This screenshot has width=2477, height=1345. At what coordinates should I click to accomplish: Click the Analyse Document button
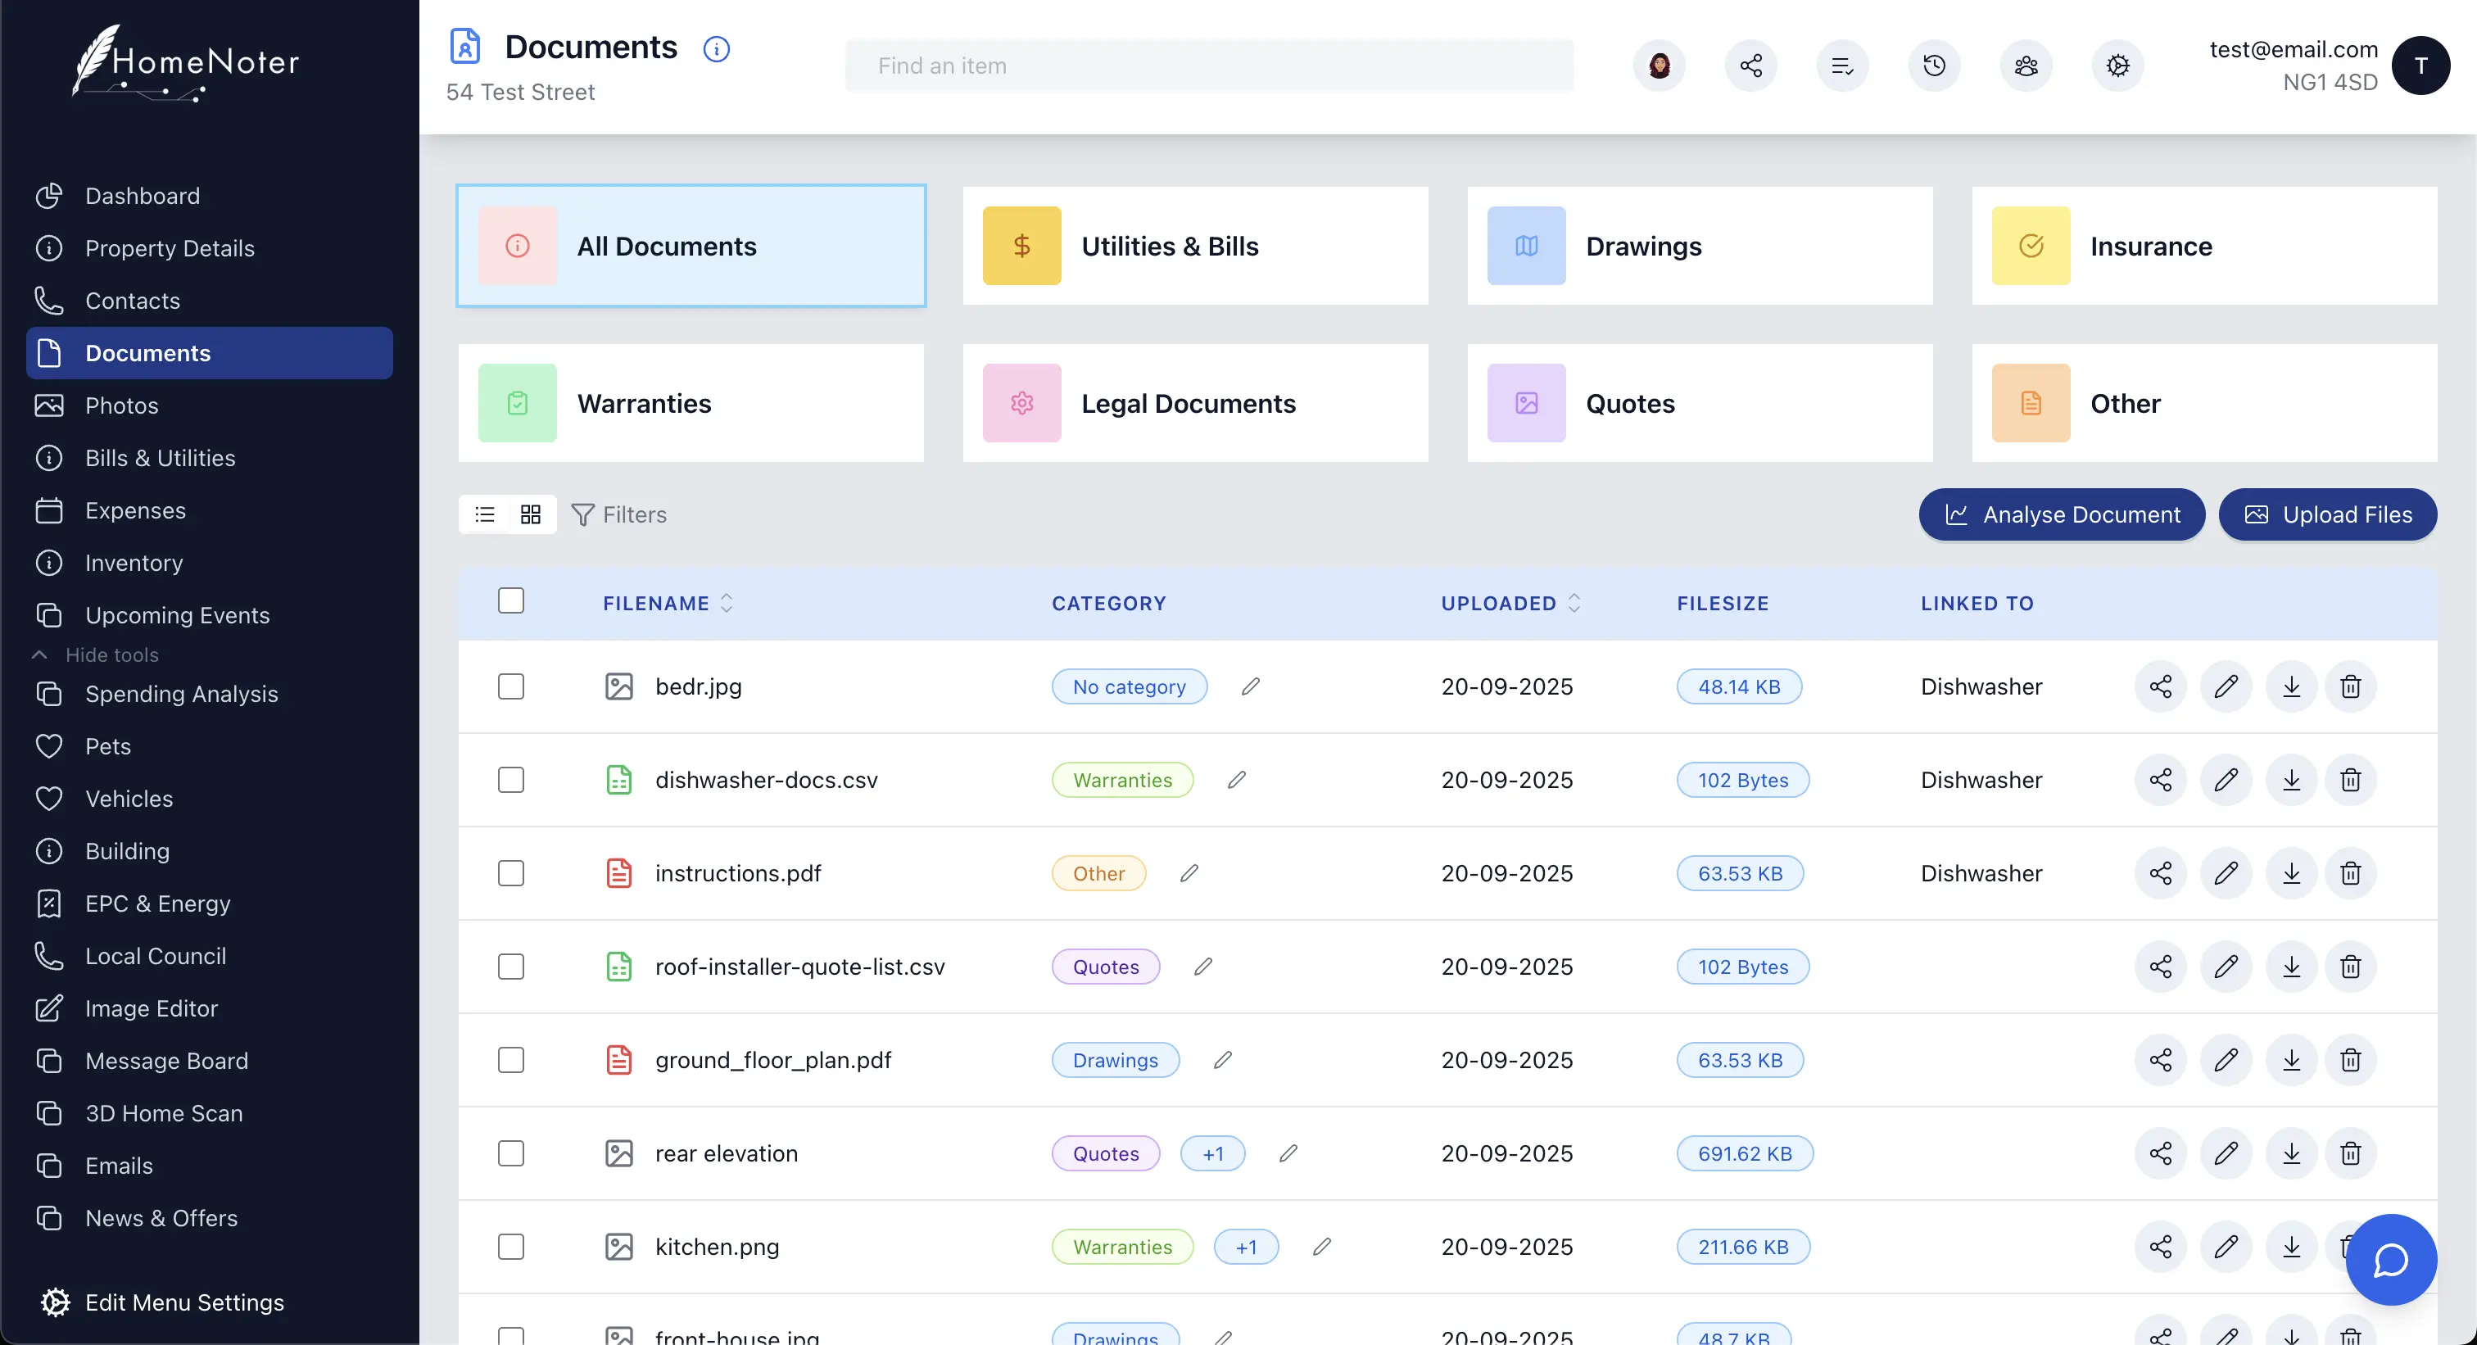tap(2061, 514)
